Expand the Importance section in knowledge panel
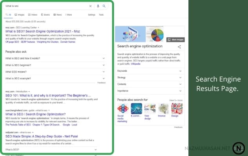Screen dimensions: 248x156 [149, 91]
